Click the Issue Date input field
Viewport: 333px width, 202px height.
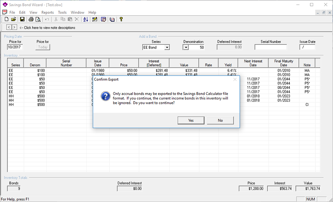pos(307,47)
